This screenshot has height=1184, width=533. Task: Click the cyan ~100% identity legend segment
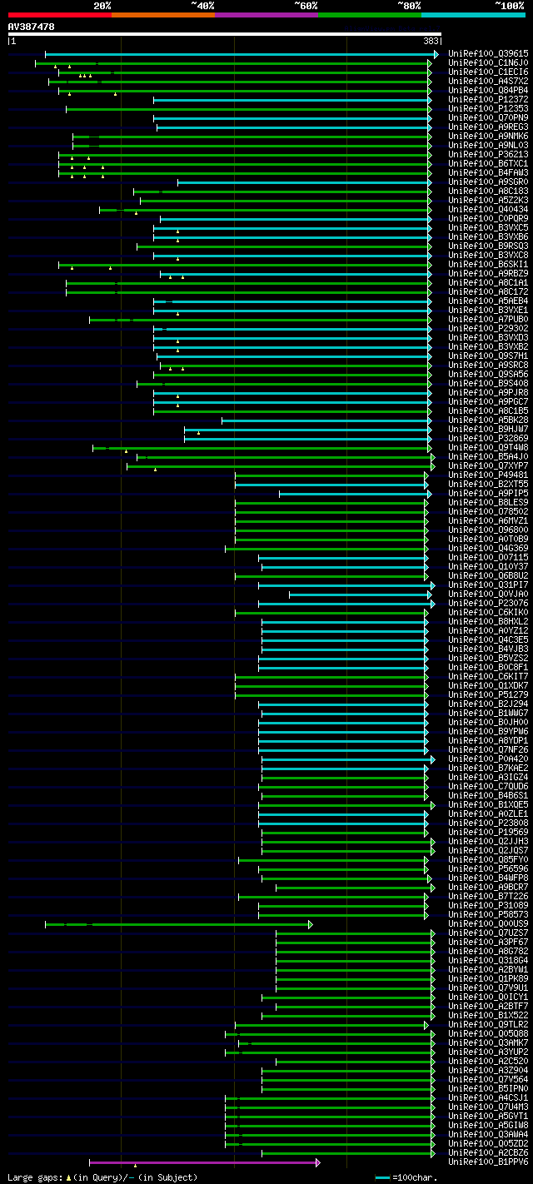tap(473, 15)
